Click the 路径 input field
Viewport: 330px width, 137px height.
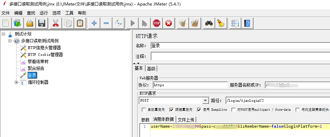click(278, 100)
